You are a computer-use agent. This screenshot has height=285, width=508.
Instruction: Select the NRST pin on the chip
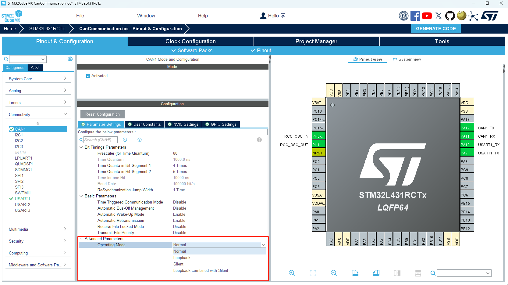pyautogui.click(x=319, y=153)
